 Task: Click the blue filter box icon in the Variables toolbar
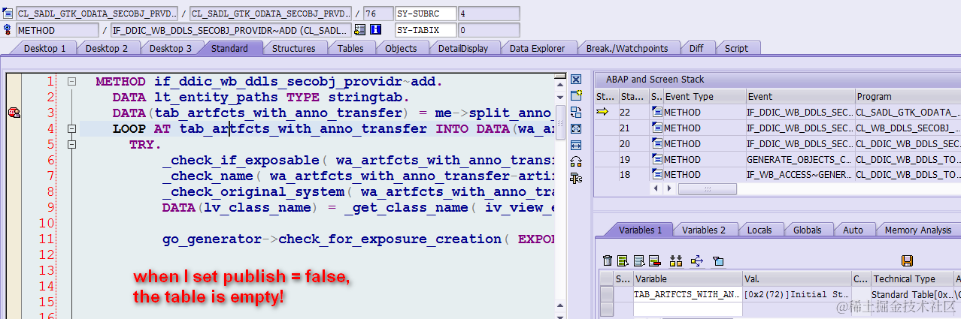click(718, 260)
